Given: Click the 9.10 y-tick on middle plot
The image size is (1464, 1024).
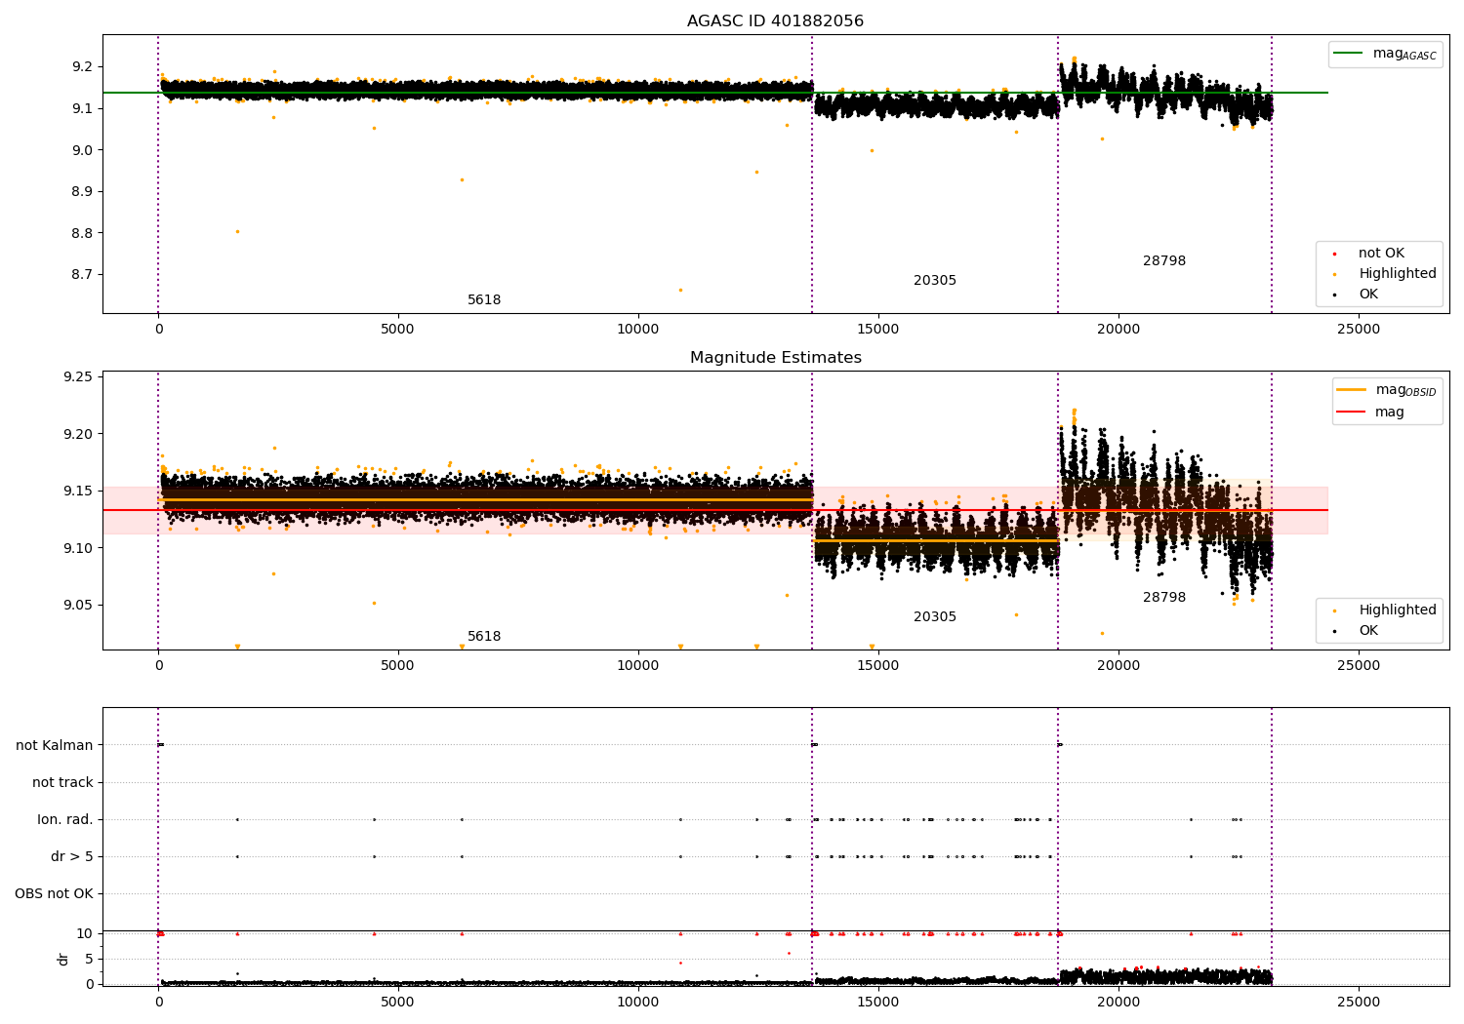Looking at the screenshot, I should [78, 549].
